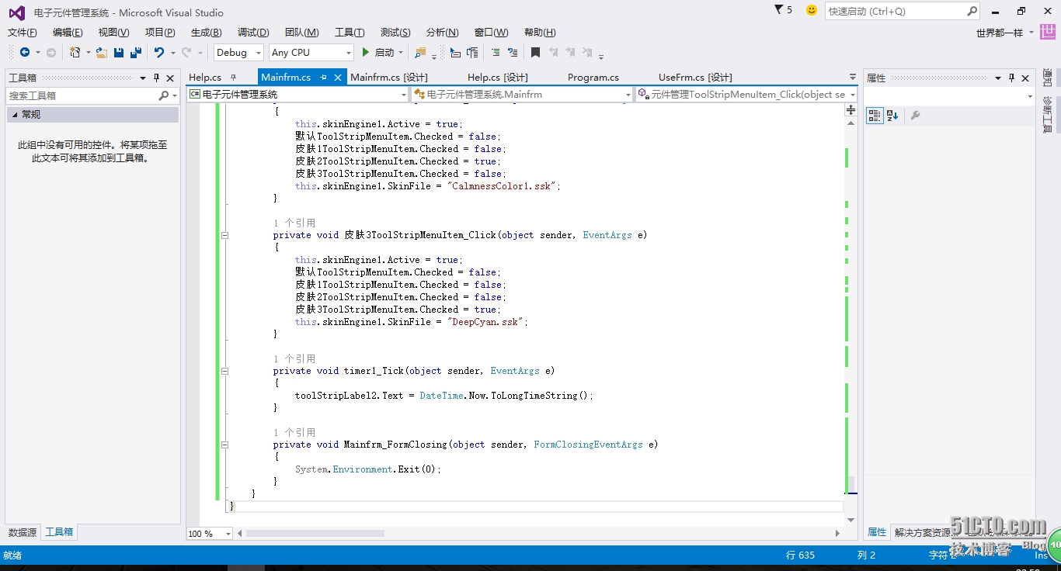Toggle auto-hide pin on the Toolbox panel
The image size is (1061, 571).
click(x=156, y=78)
